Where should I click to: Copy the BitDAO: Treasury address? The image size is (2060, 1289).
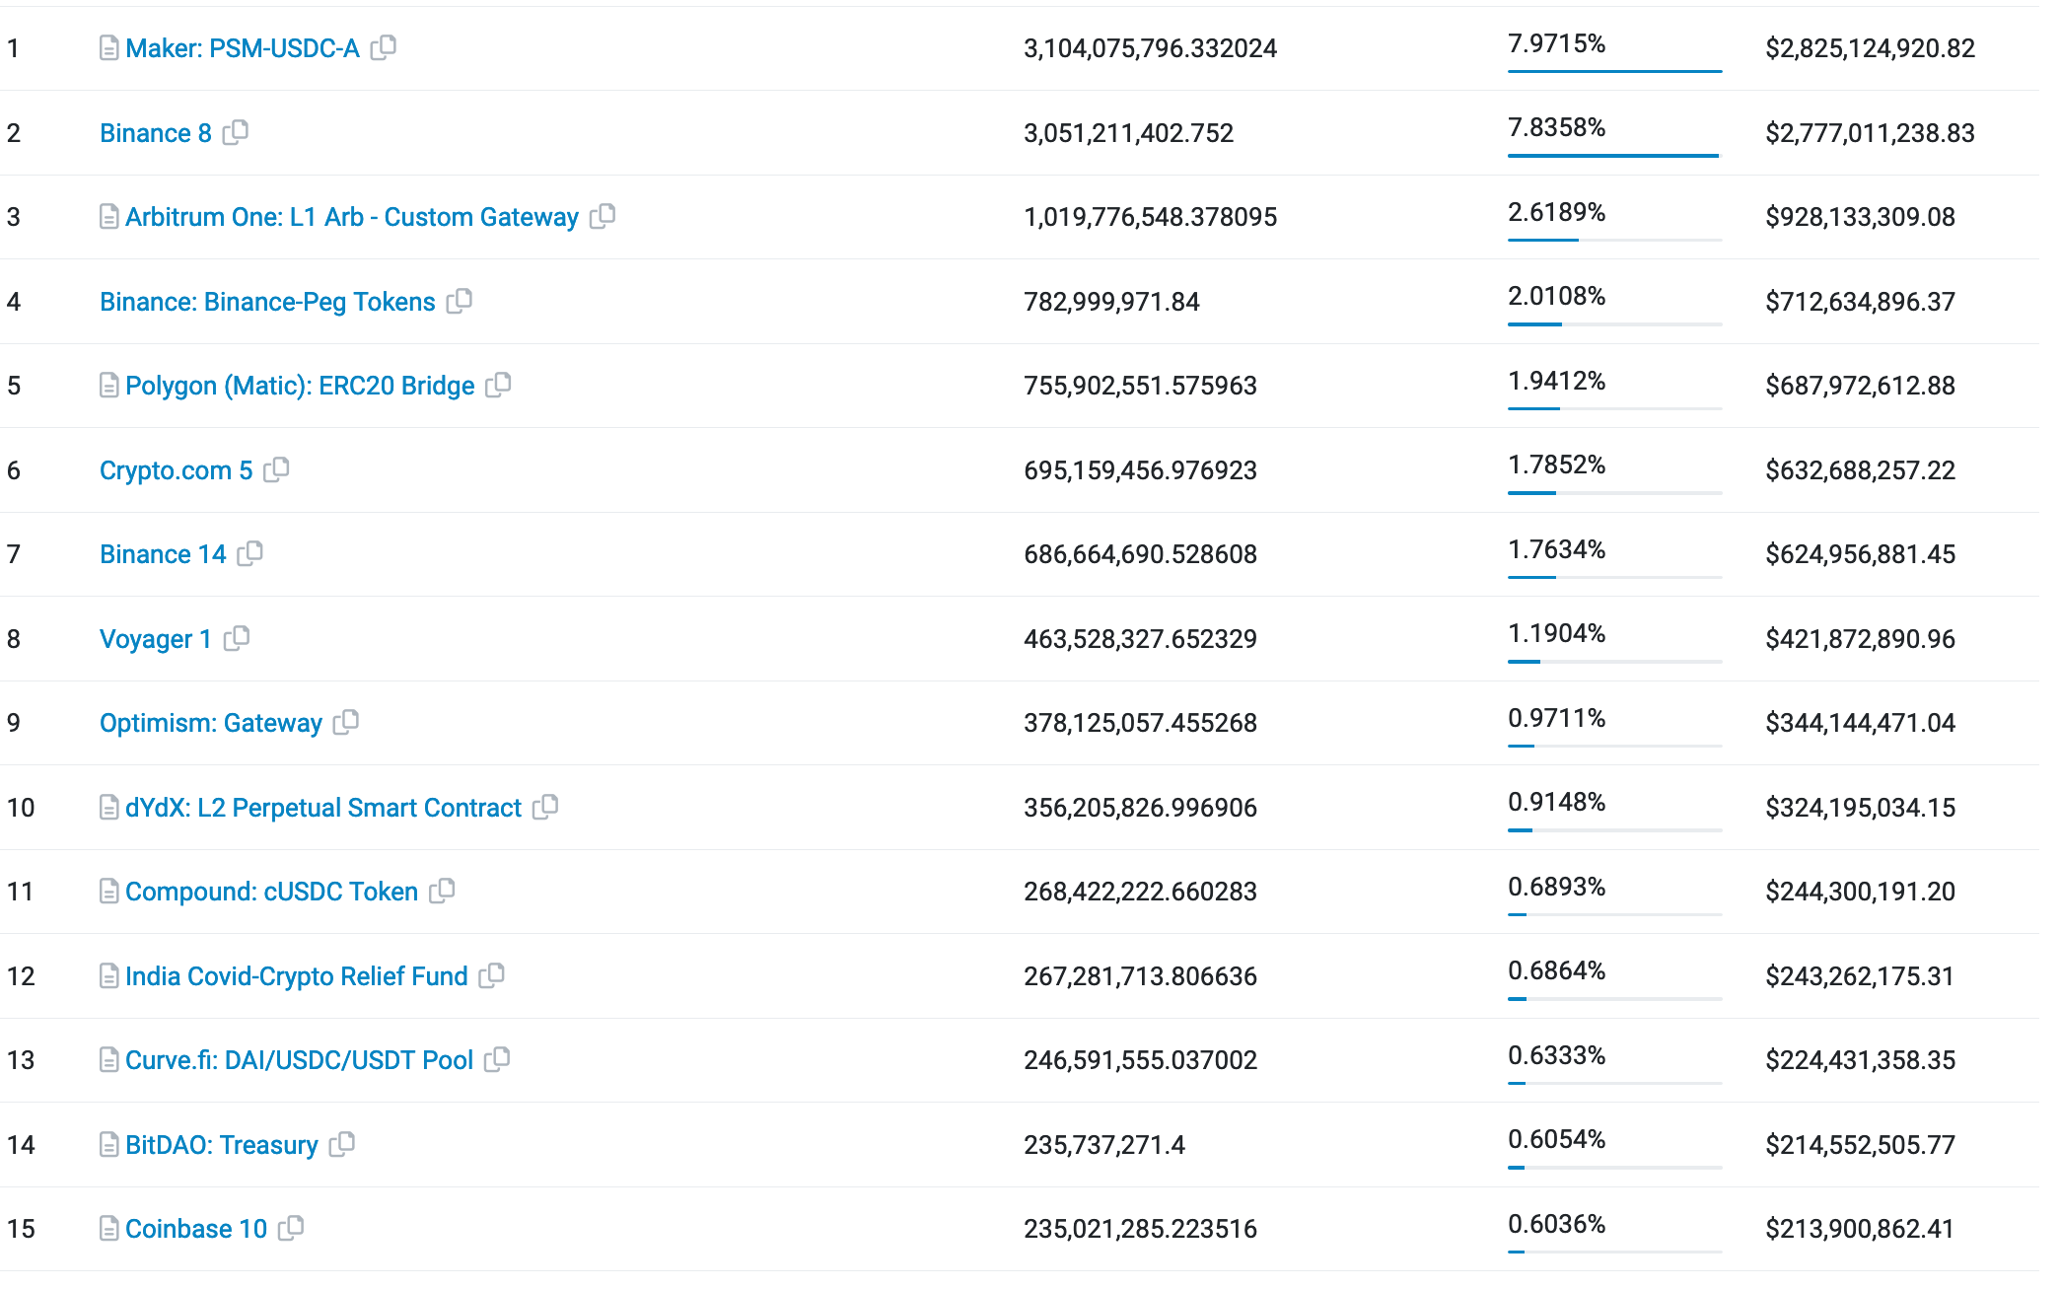coord(342,1144)
